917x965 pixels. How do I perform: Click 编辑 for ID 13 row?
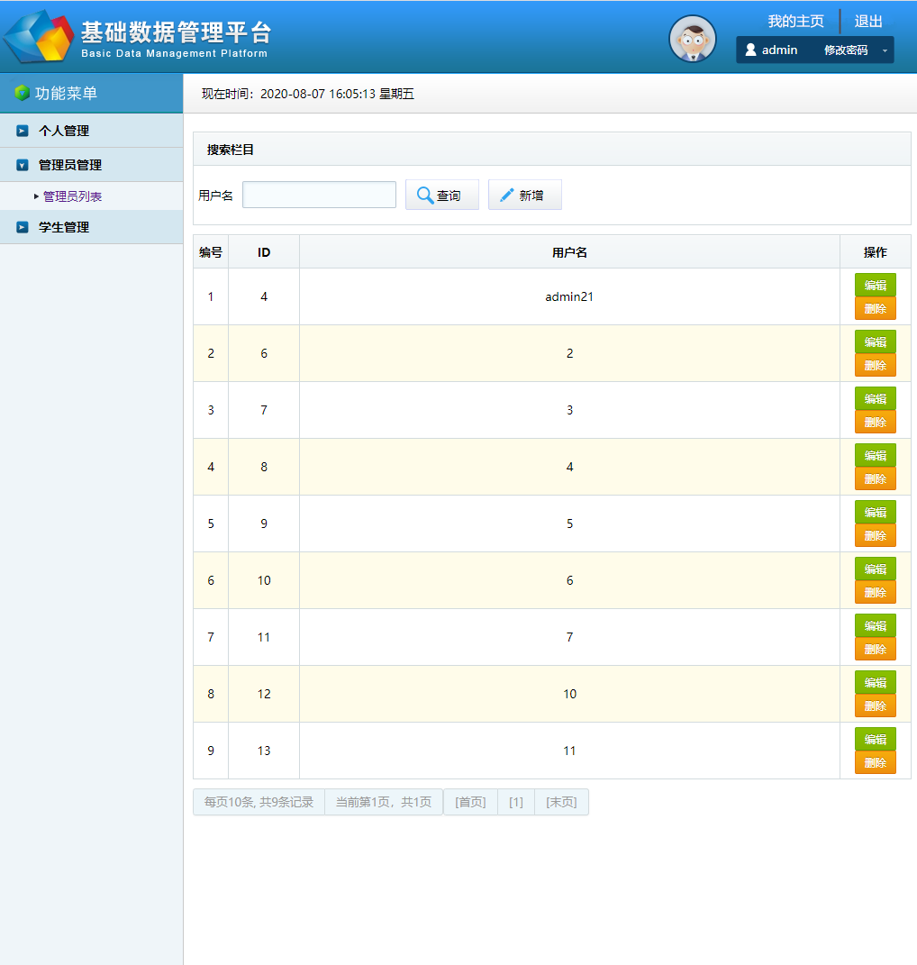(876, 739)
